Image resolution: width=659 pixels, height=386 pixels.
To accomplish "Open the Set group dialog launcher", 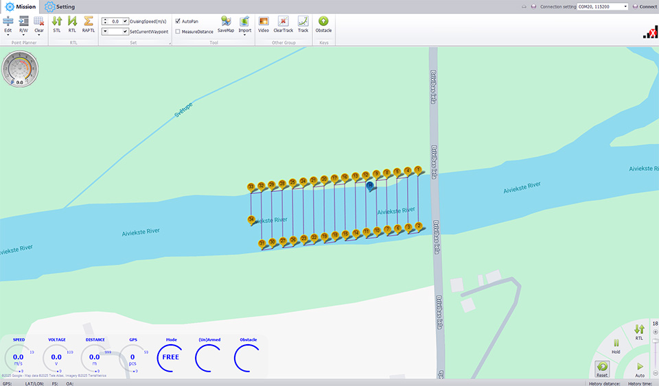I will click(170, 43).
